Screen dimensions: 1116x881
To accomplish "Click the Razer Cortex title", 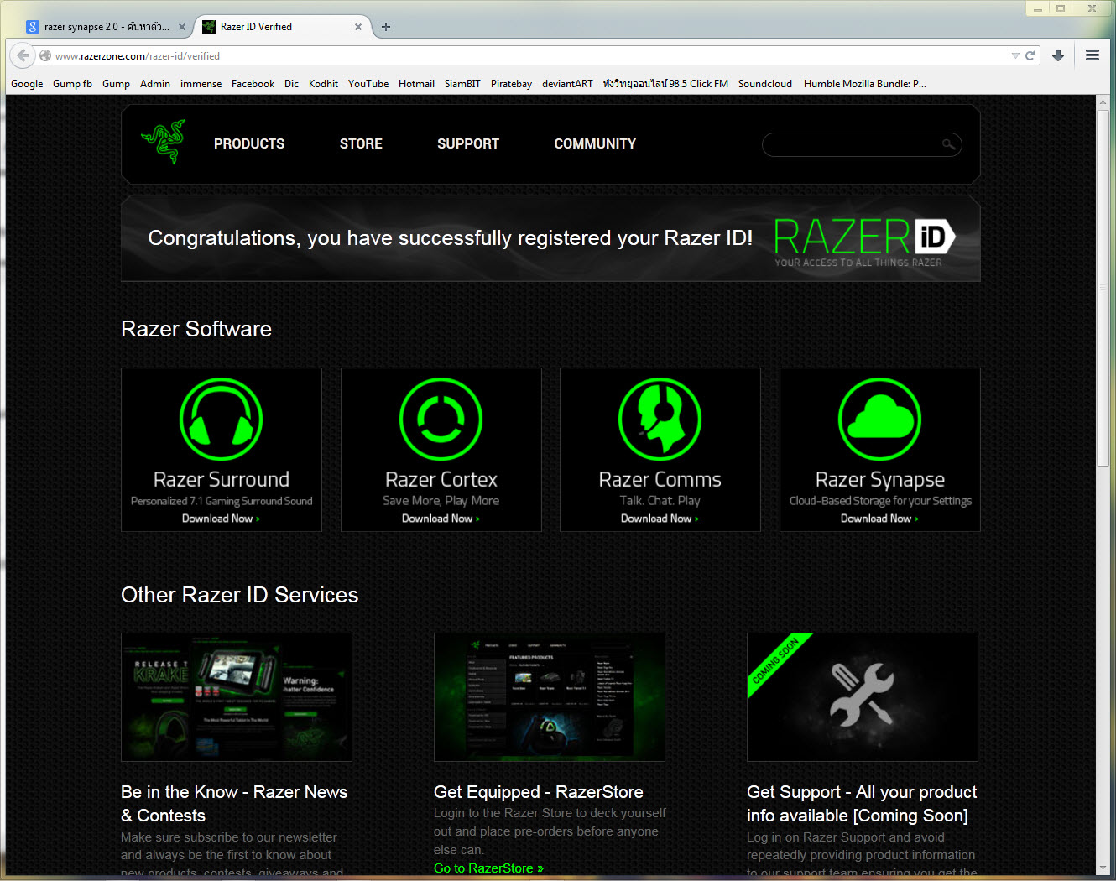I will tap(441, 479).
